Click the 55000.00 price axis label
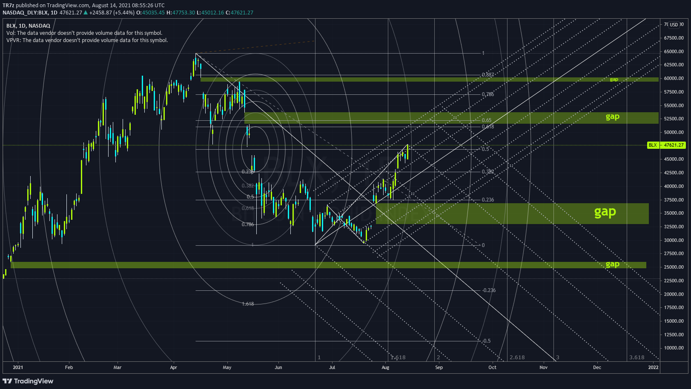The width and height of the screenshot is (691, 389). 674,105
